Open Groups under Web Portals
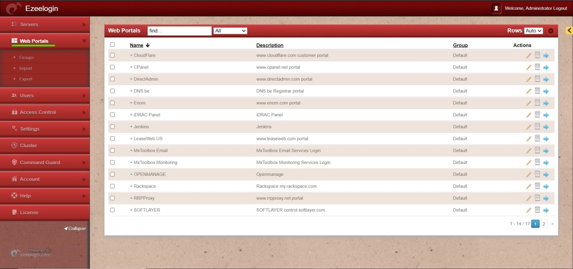 pyautogui.click(x=26, y=57)
